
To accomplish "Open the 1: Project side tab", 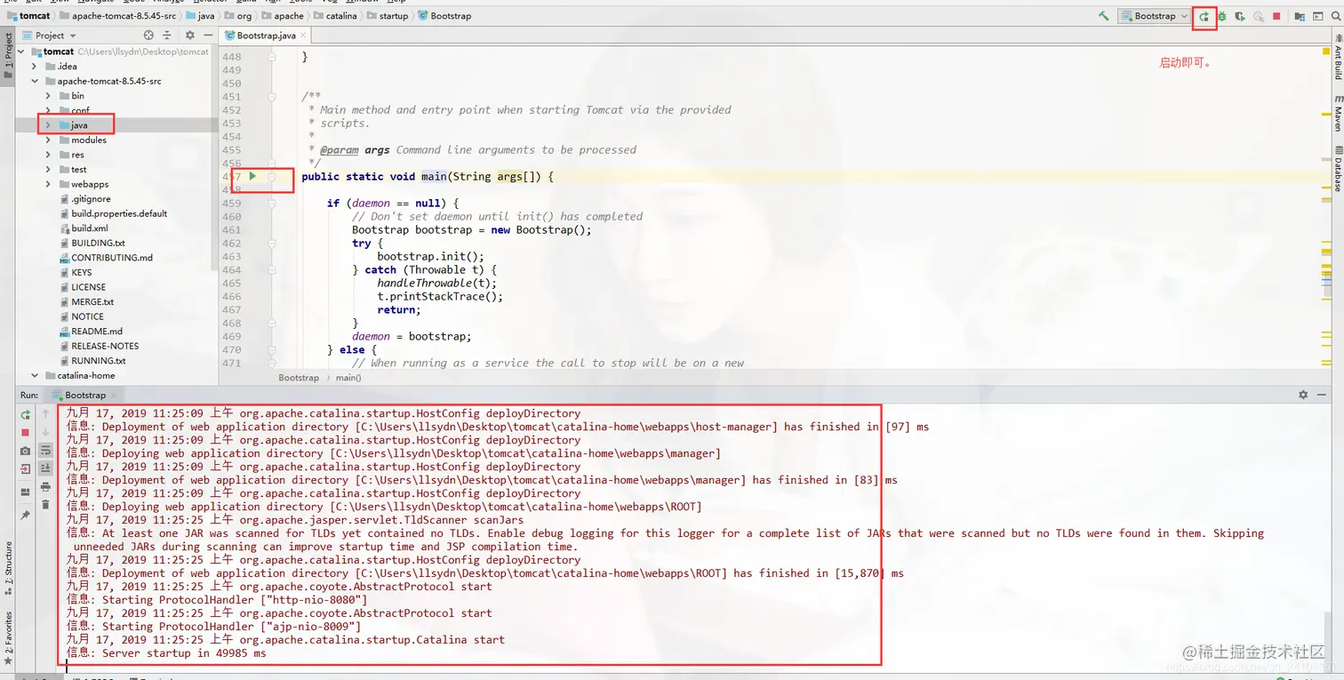I will (8, 55).
